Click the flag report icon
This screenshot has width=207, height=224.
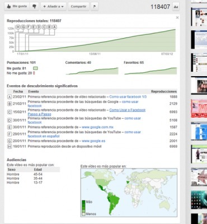[95, 7]
